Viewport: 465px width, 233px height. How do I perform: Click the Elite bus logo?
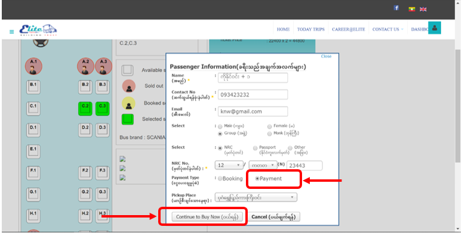pyautogui.click(x=38, y=30)
